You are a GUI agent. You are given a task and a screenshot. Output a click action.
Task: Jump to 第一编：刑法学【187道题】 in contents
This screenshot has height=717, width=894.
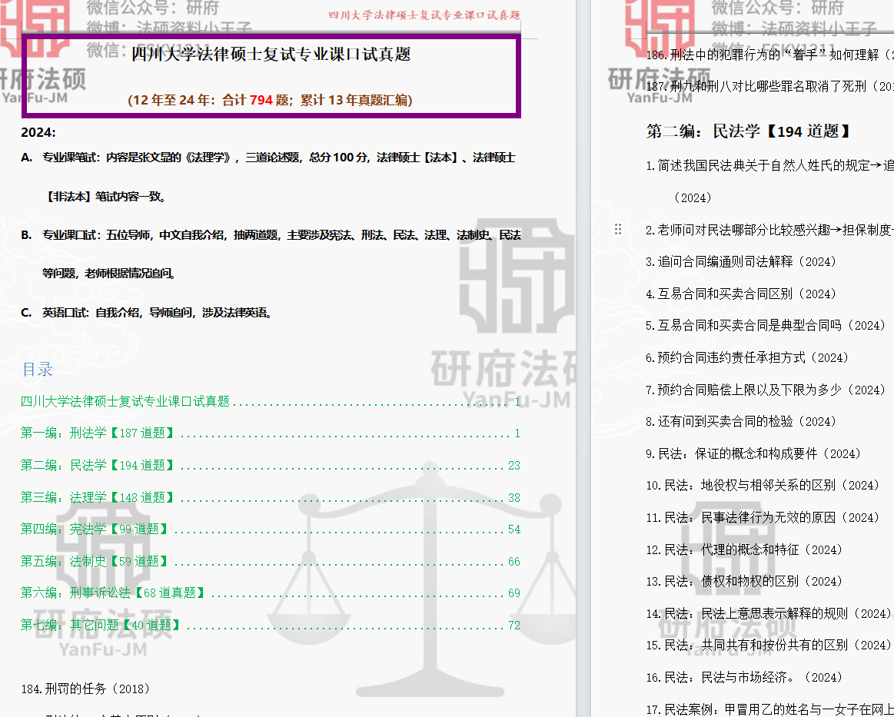[x=271, y=433]
